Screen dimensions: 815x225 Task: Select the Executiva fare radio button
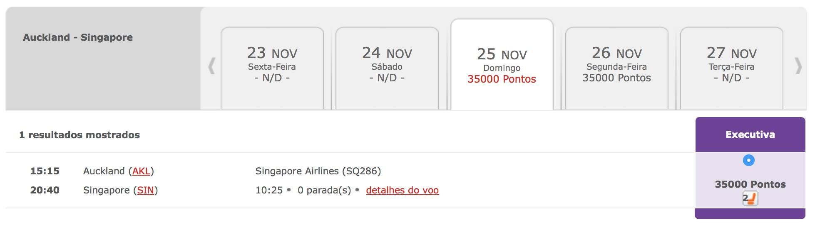pos(749,160)
